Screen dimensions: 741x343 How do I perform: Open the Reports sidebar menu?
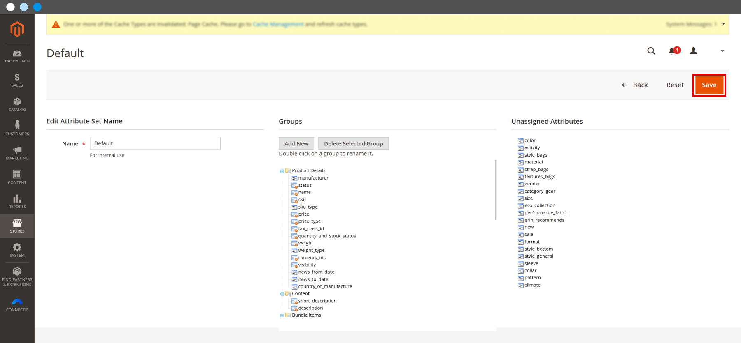pos(17,202)
